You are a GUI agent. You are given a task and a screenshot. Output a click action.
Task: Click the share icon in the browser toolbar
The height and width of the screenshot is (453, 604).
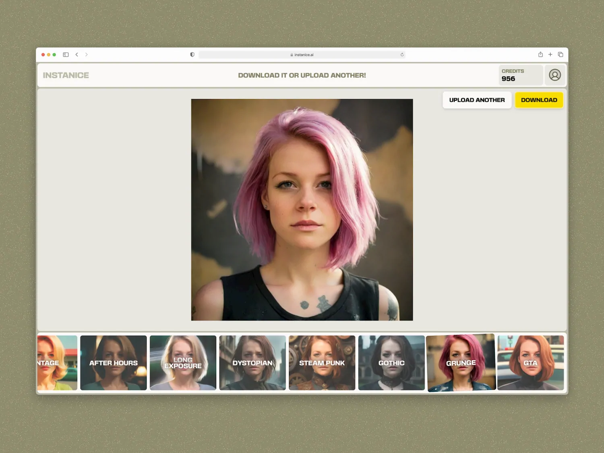coord(540,54)
